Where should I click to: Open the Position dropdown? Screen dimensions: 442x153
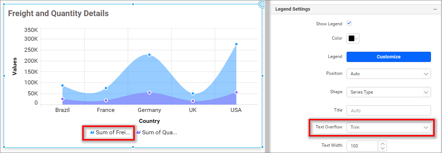388,74
